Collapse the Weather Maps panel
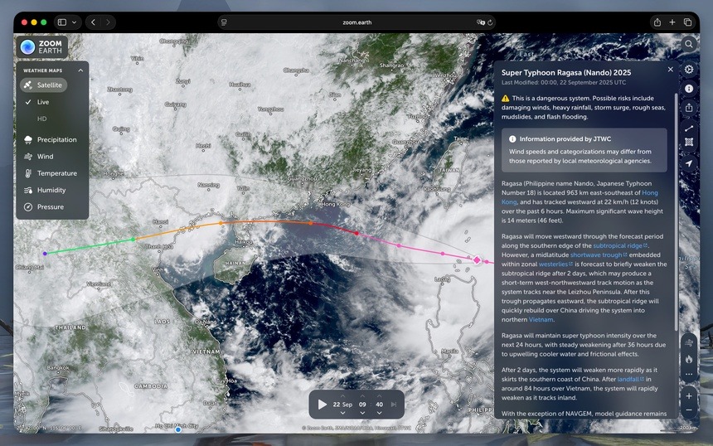The width and height of the screenshot is (713, 446). click(80, 70)
